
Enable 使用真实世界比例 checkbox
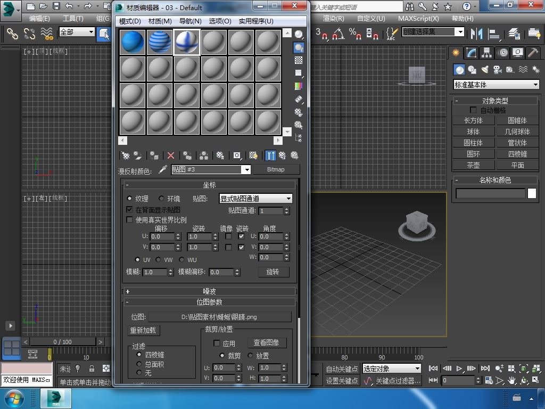[129, 219]
